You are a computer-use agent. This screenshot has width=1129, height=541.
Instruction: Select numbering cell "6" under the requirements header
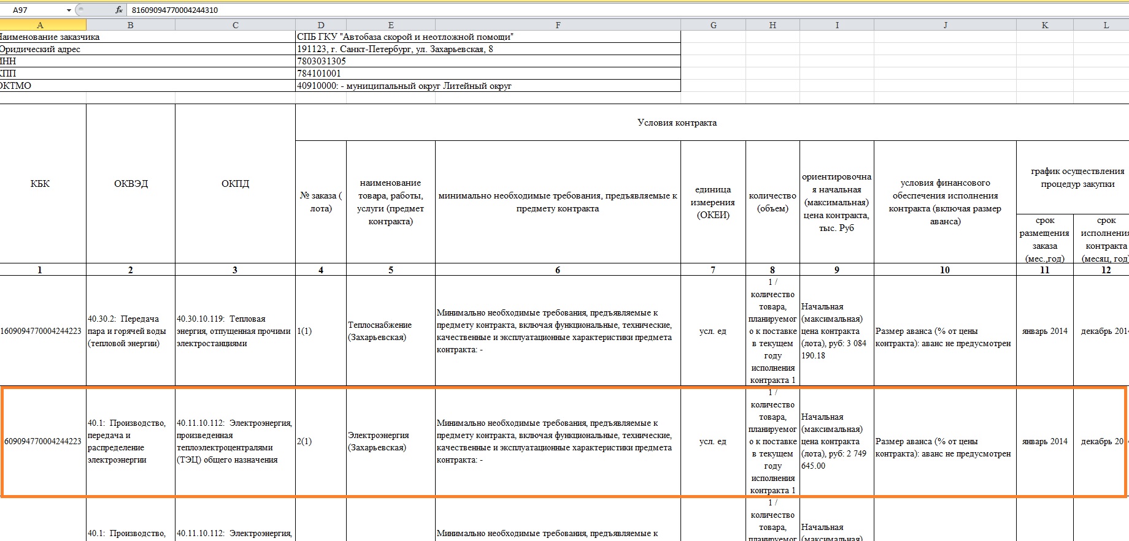point(558,270)
